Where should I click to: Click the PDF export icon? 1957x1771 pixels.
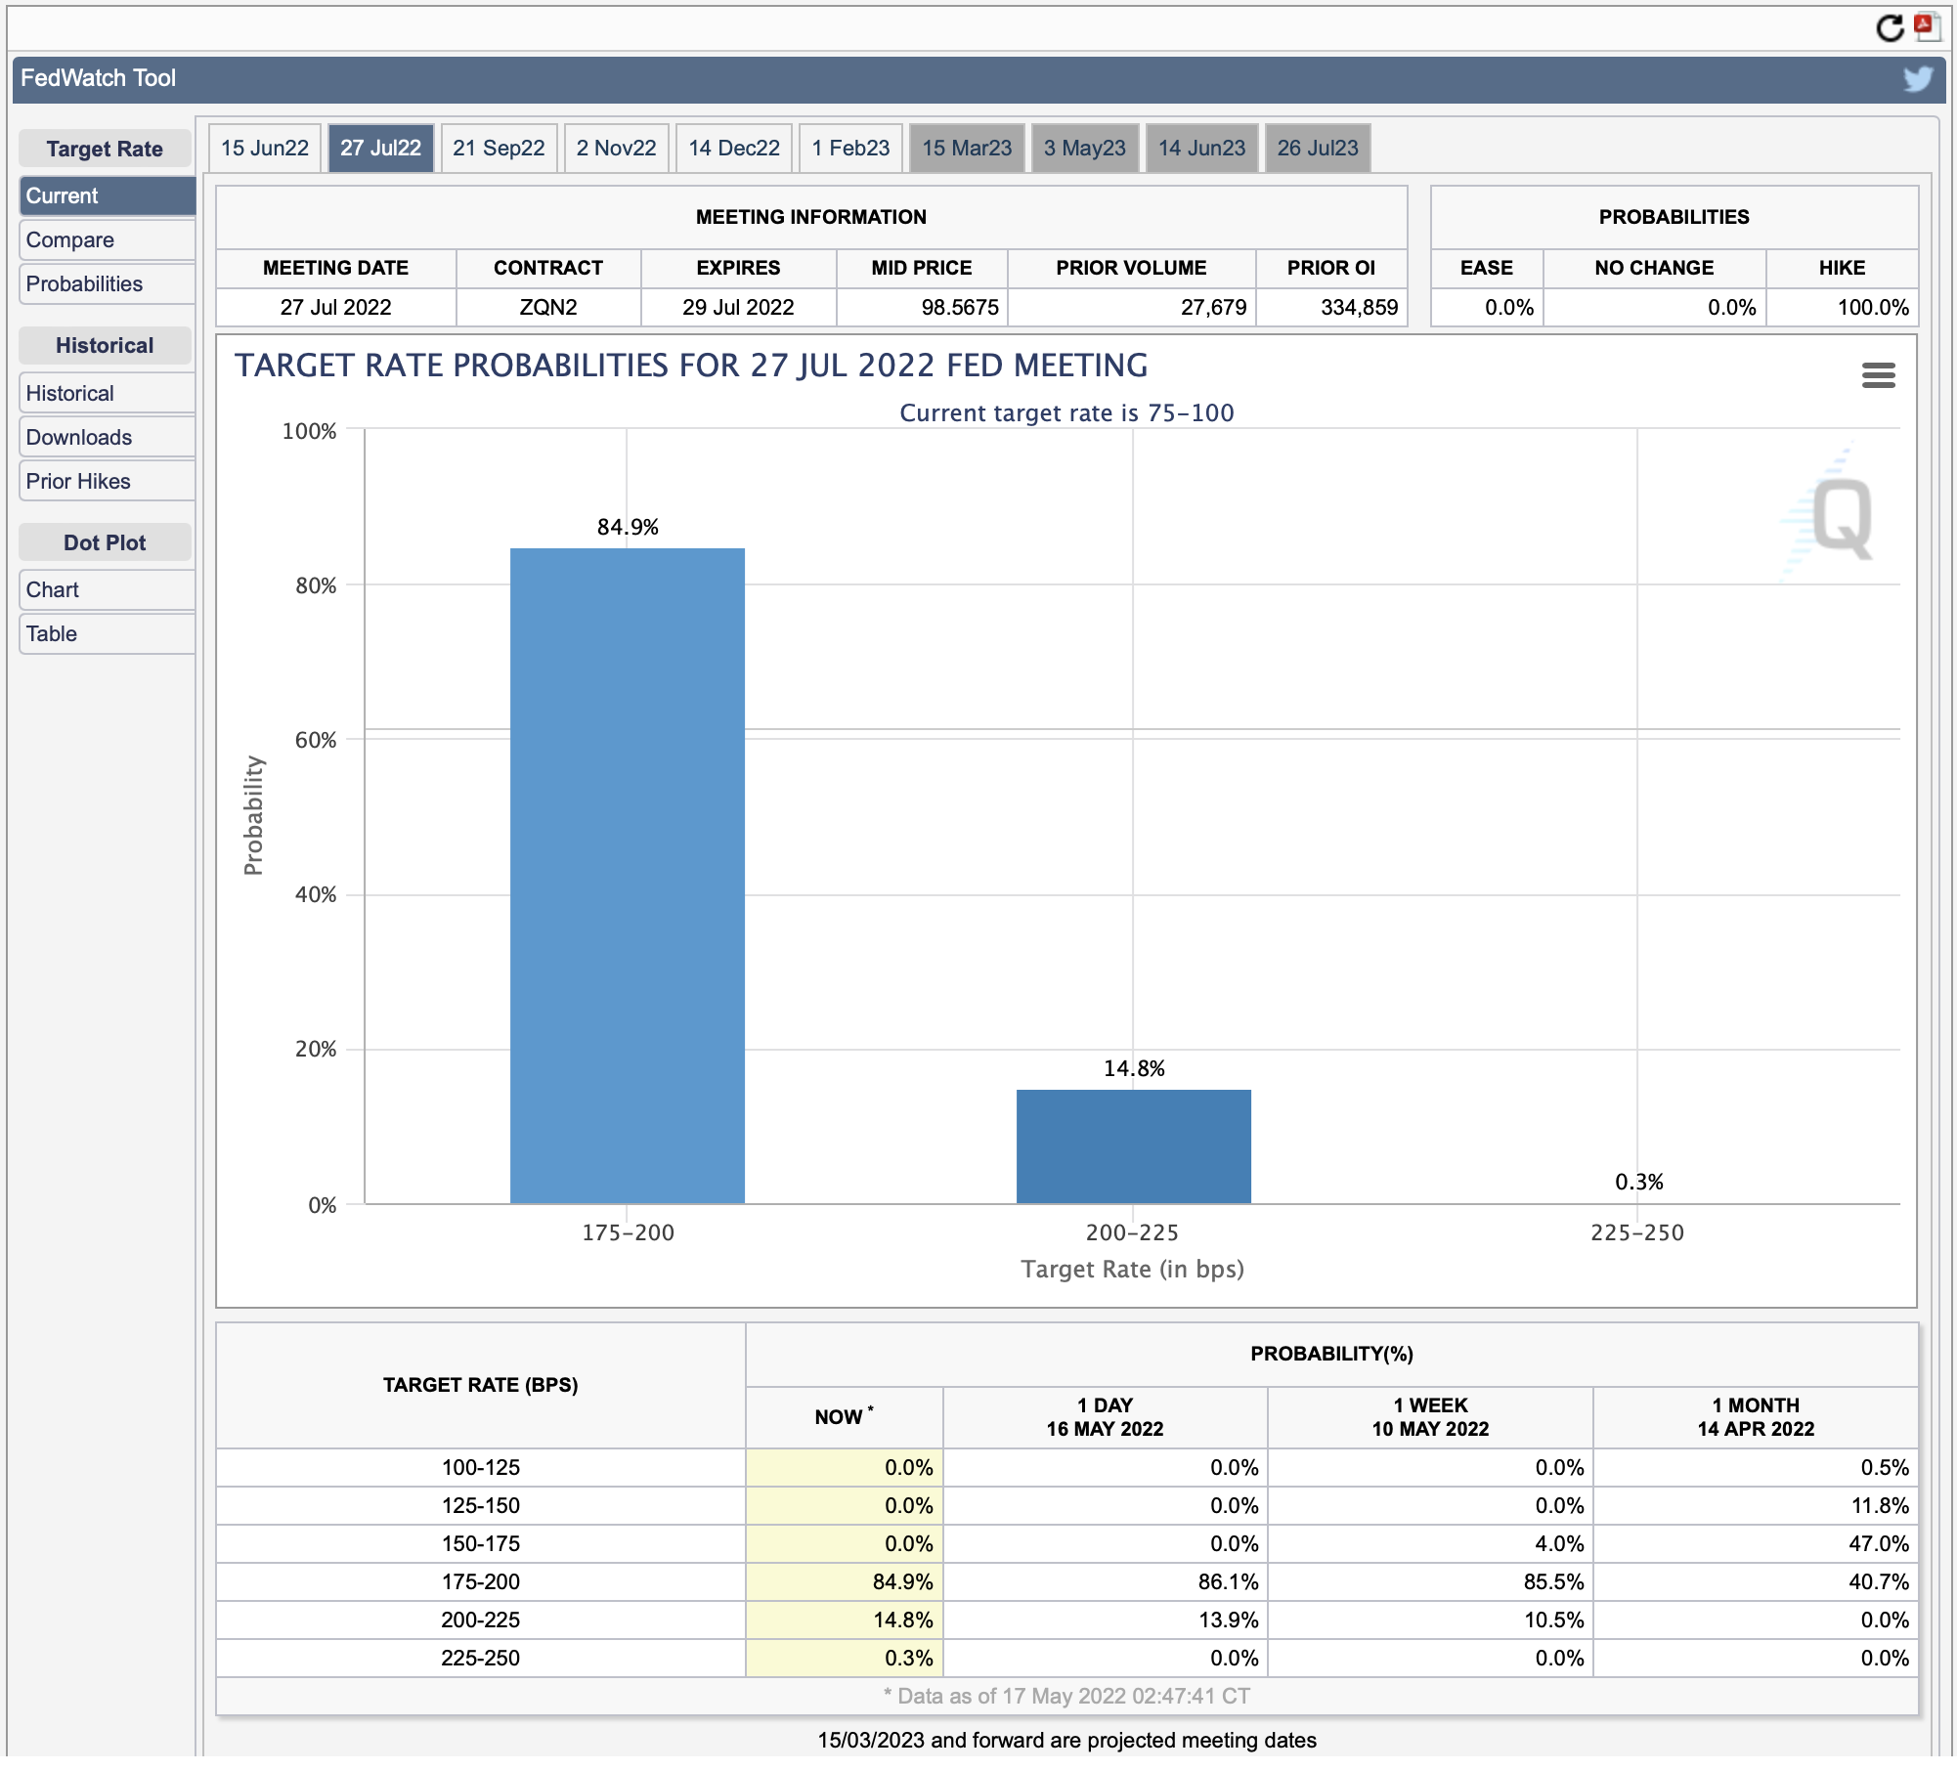click(1927, 26)
